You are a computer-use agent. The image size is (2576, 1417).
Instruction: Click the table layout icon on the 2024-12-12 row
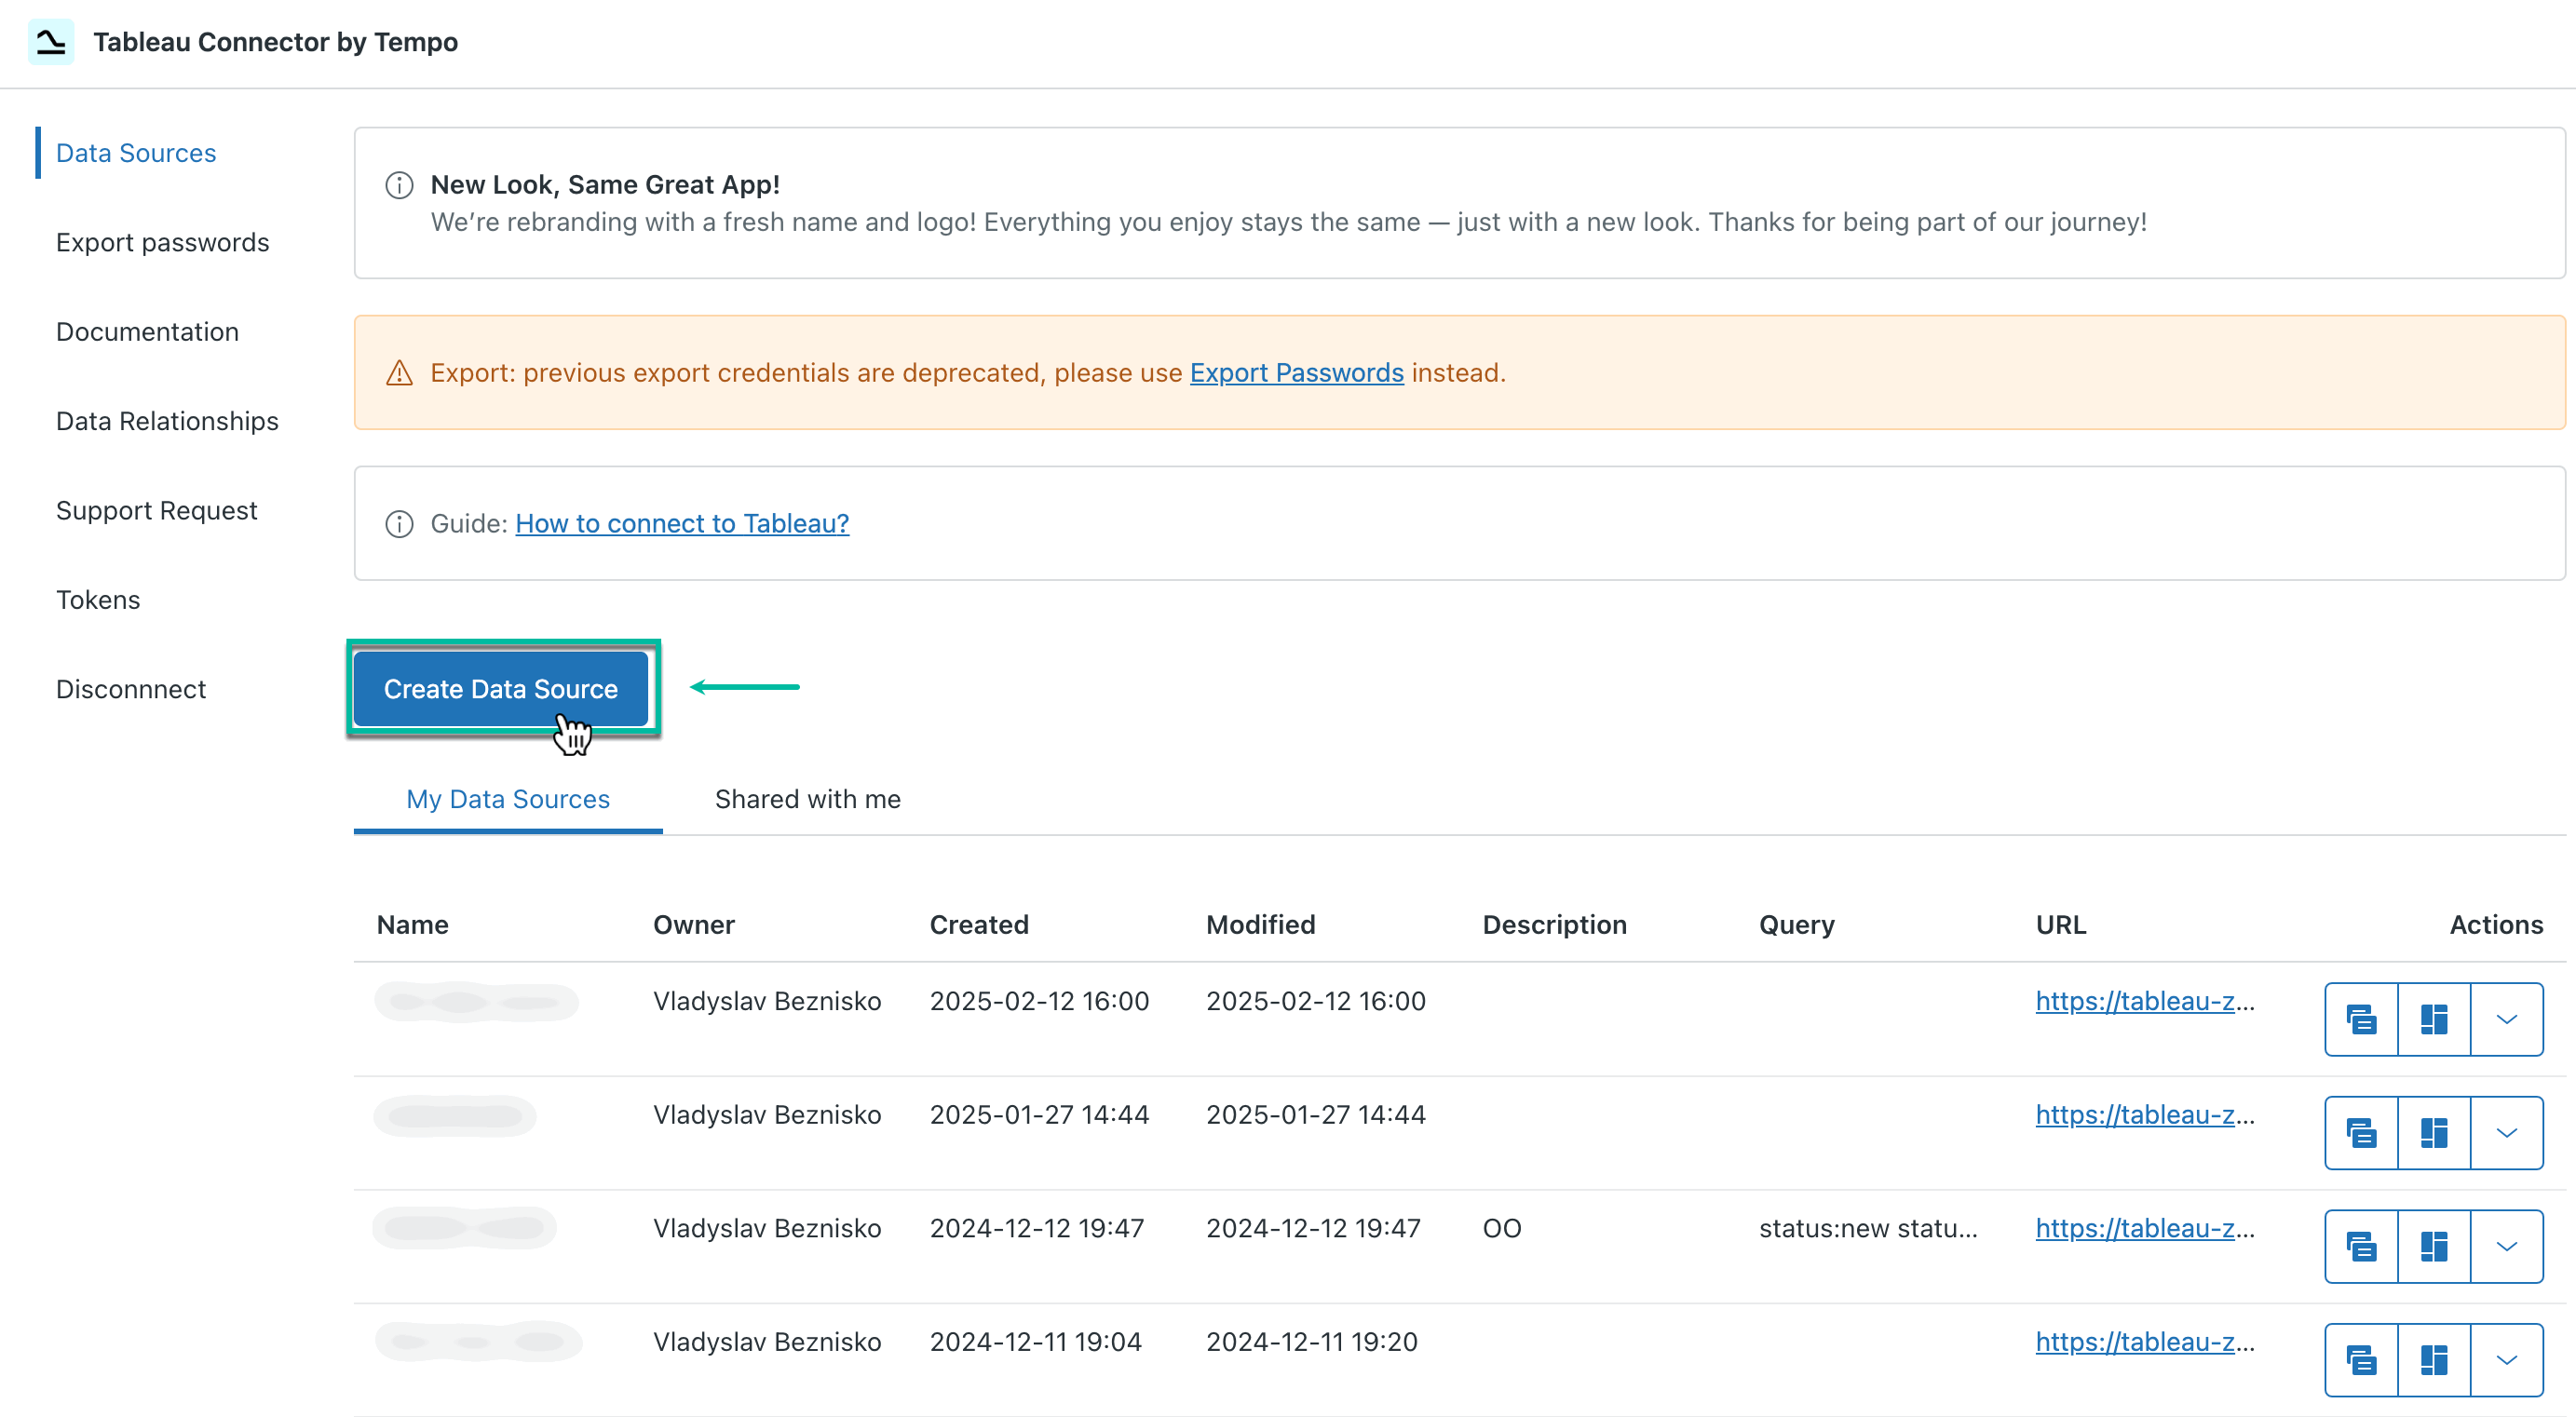click(2434, 1246)
